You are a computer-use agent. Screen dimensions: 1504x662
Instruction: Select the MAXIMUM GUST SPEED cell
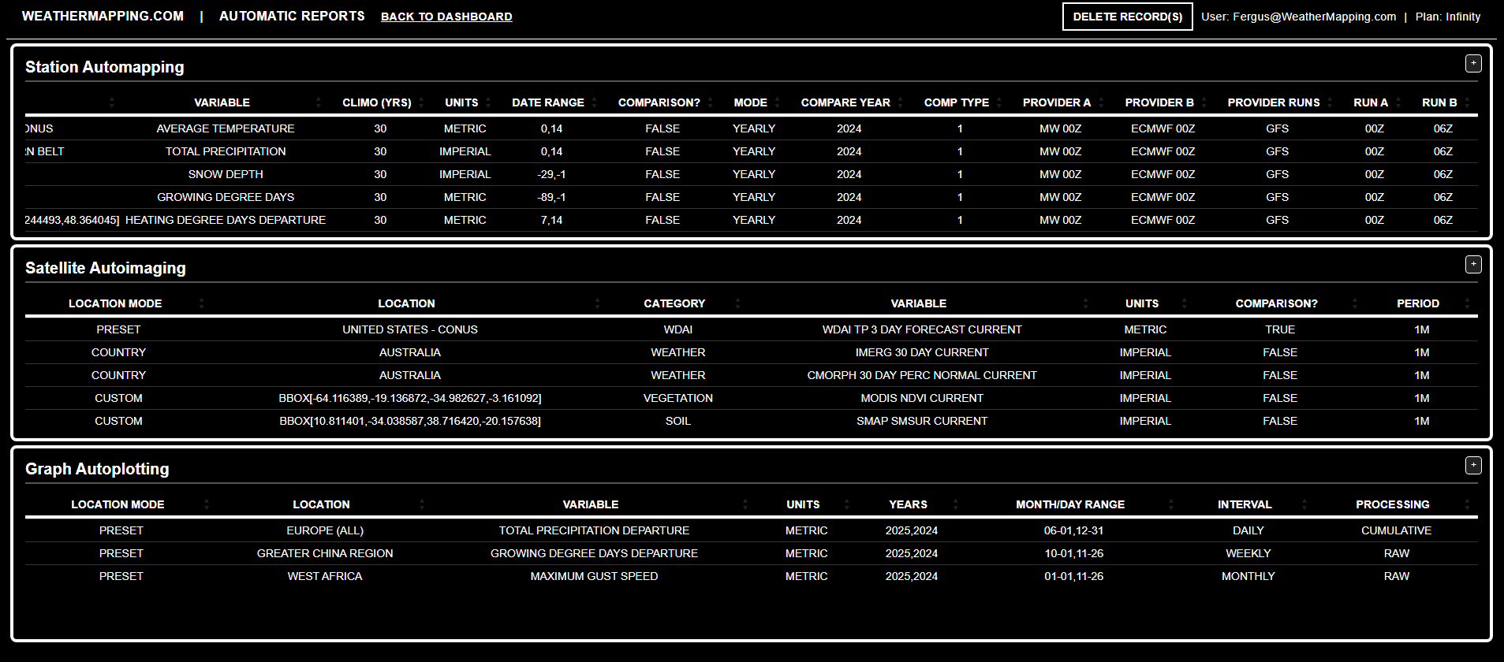[x=594, y=576]
